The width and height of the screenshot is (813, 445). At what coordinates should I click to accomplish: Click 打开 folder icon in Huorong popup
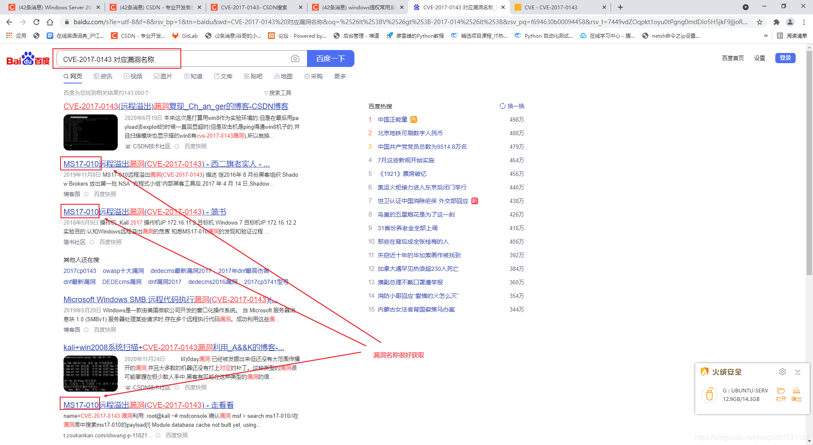pos(781,394)
